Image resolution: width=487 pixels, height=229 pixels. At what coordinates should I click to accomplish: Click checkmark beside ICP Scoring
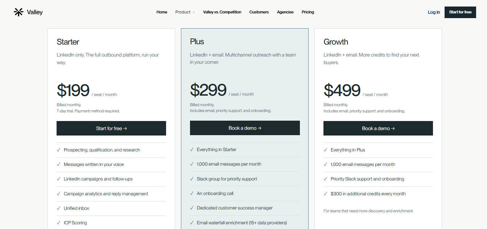[x=58, y=222]
